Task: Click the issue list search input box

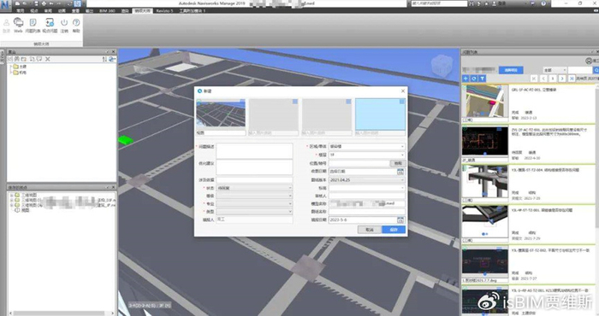Action: click(x=580, y=70)
